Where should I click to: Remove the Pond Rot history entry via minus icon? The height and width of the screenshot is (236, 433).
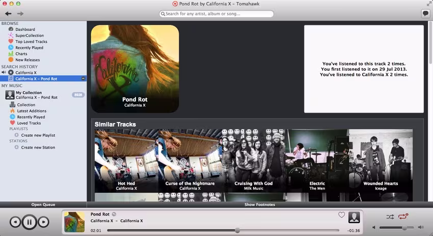[83, 78]
